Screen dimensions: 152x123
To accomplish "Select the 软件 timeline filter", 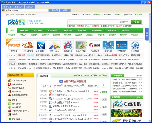I will (x=104, y=92).
